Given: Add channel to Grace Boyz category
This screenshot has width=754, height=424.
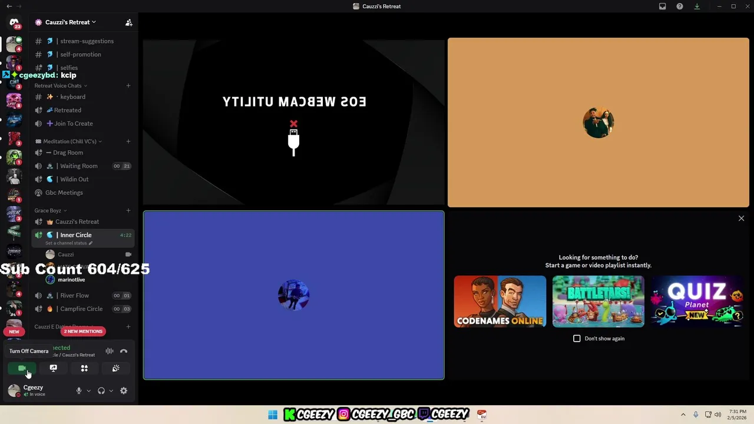Looking at the screenshot, I should click(x=128, y=211).
